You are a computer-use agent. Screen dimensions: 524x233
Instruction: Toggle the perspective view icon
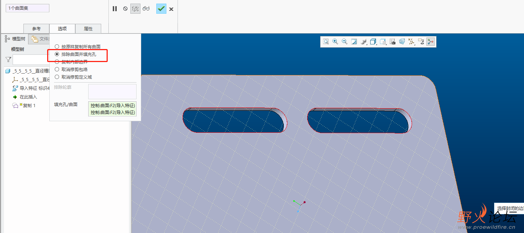click(x=402, y=42)
